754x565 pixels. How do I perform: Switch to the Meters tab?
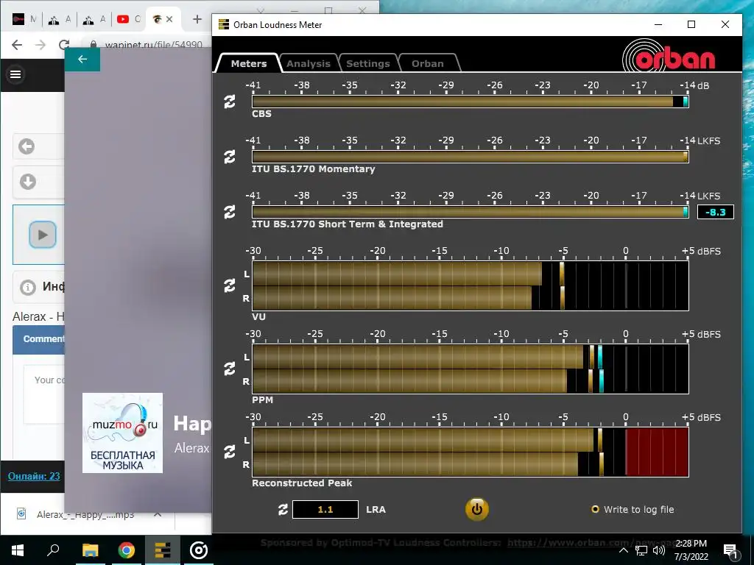(x=249, y=63)
